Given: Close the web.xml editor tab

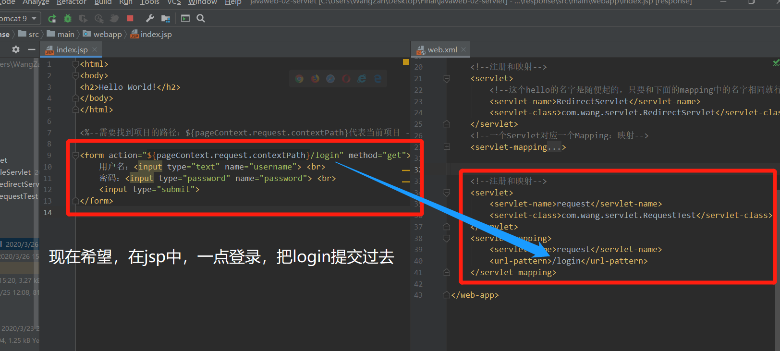Looking at the screenshot, I should tap(463, 49).
